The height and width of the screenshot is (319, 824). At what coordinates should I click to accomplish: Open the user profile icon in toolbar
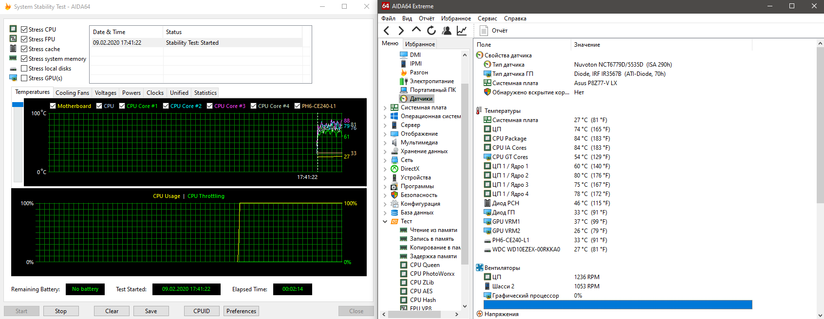tap(447, 31)
